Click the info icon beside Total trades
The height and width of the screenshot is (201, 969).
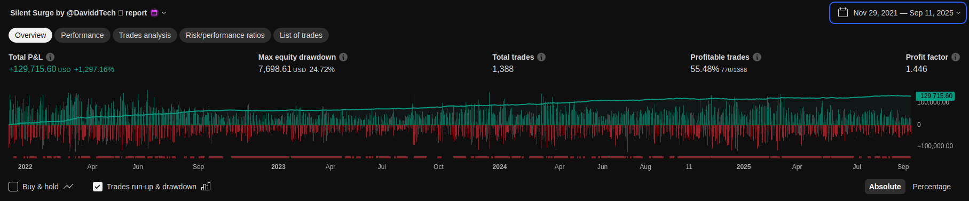click(x=541, y=57)
